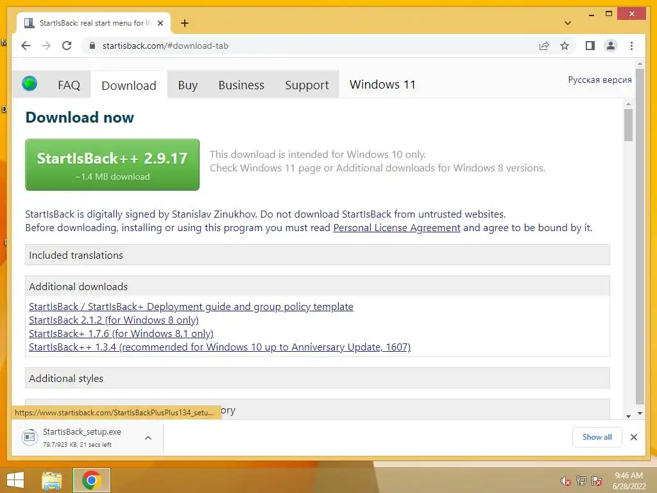Open Windows Start button
The image size is (657, 493).
15,480
